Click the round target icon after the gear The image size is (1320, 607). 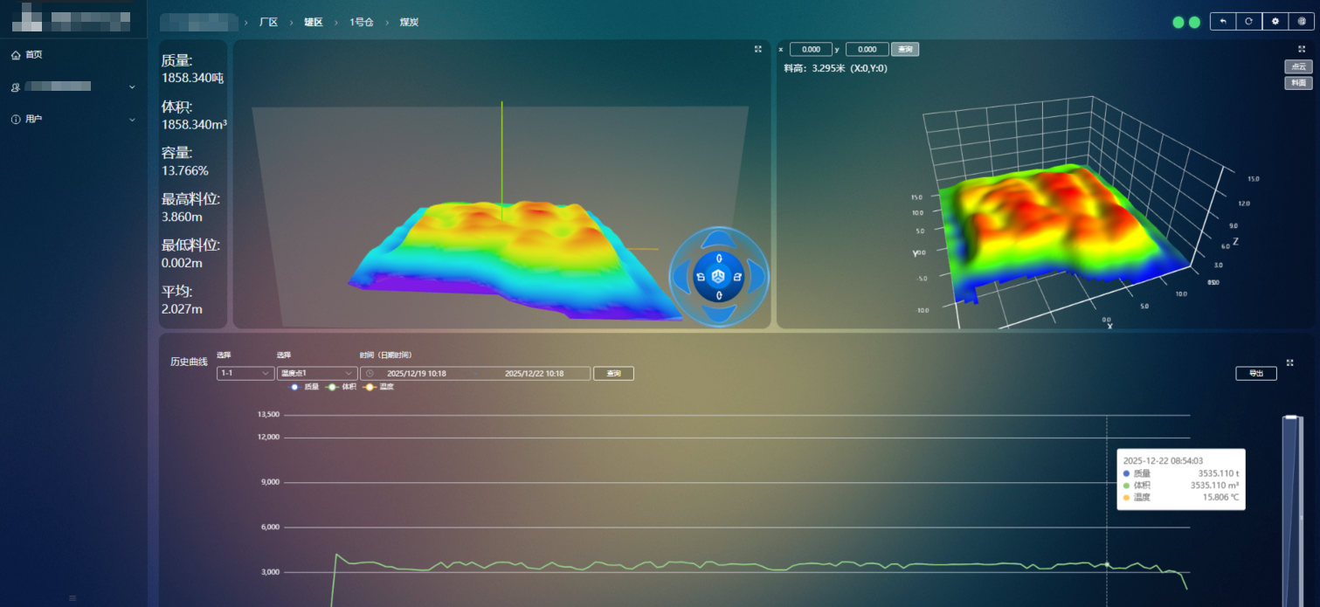click(1302, 22)
